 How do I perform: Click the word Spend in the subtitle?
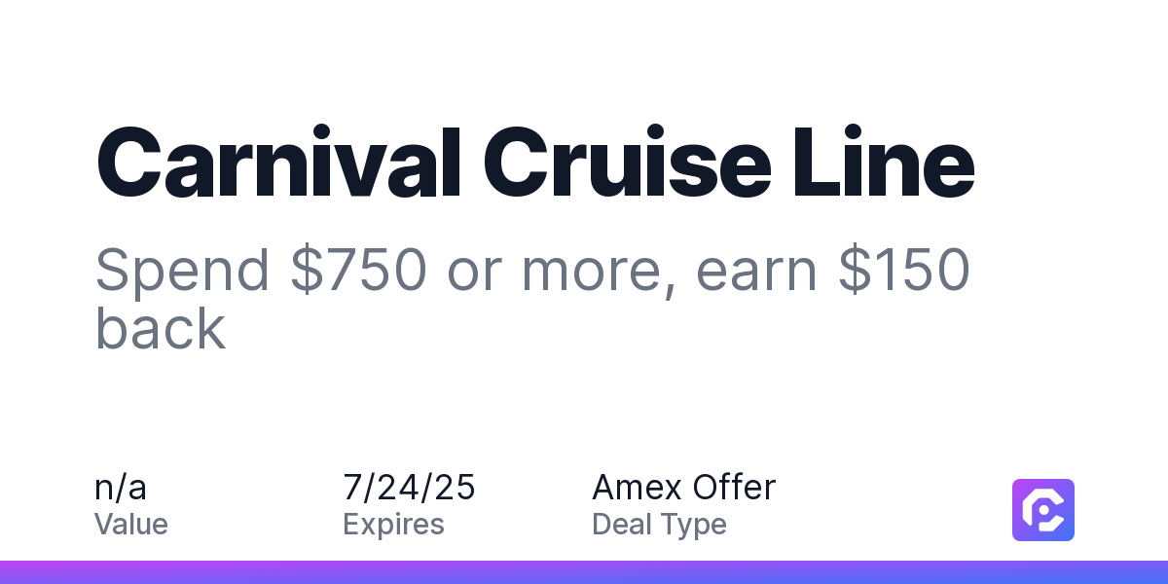182,271
